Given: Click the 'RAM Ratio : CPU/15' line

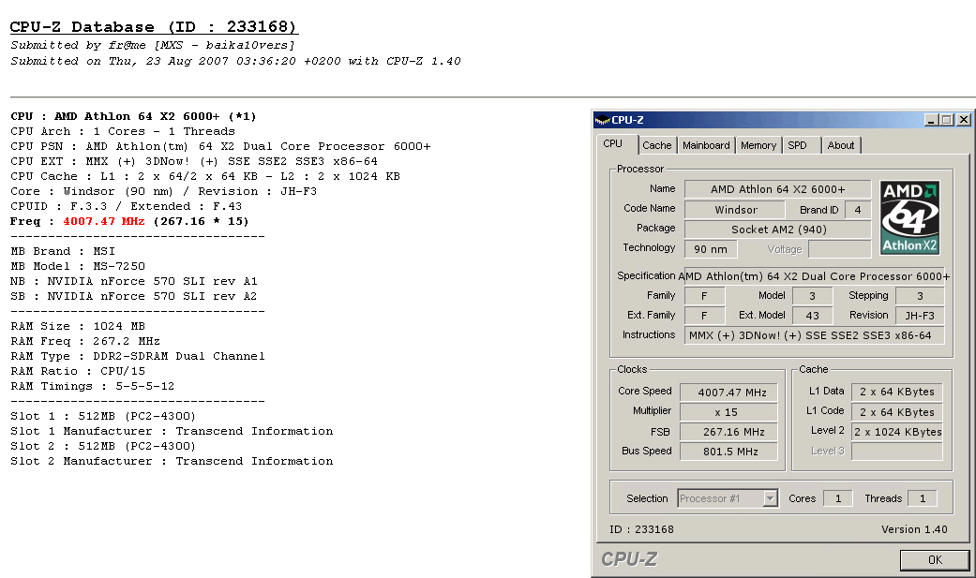Looking at the screenshot, I should pos(78,372).
